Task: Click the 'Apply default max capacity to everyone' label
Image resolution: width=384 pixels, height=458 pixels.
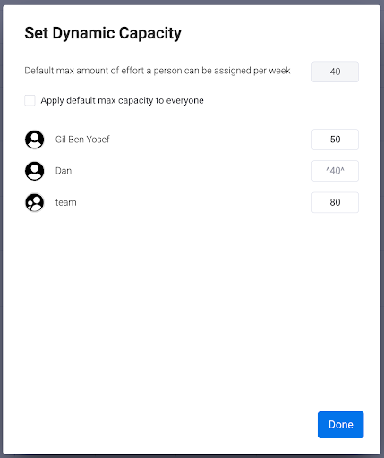Action: [122, 100]
